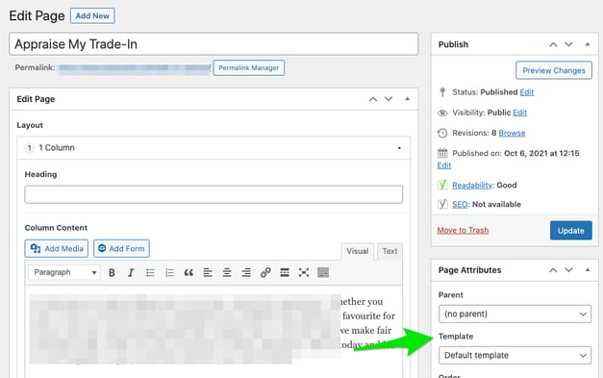Open the Template dropdown
This screenshot has width=603, height=378.
[x=515, y=355]
